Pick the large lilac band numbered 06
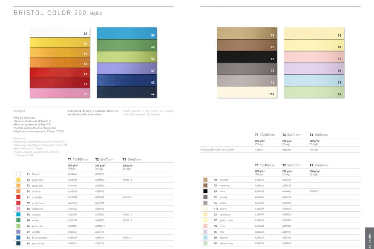The width and height of the screenshot is (374, 249). [x=314, y=68]
